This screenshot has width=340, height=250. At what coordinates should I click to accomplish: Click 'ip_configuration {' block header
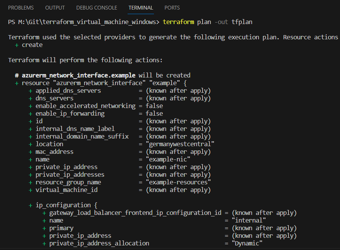[66, 205]
